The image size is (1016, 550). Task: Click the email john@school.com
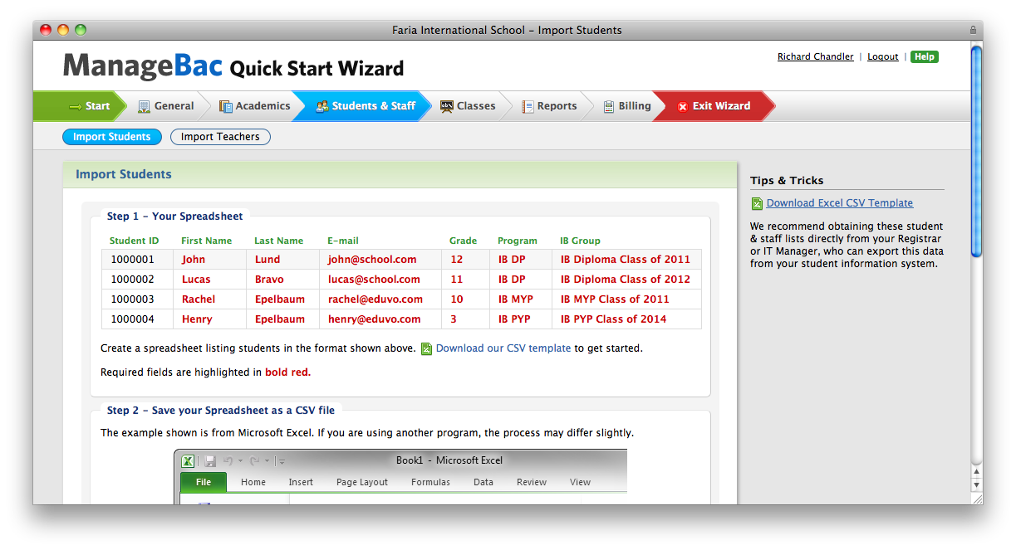(372, 260)
